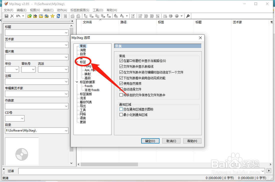This screenshot has width=275, height=182.
Task: Open the 标签数据源(S) menu
Action: [80, 10]
